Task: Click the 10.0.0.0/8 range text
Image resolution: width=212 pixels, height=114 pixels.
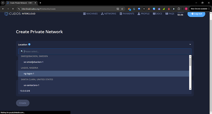Action: point(25,91)
